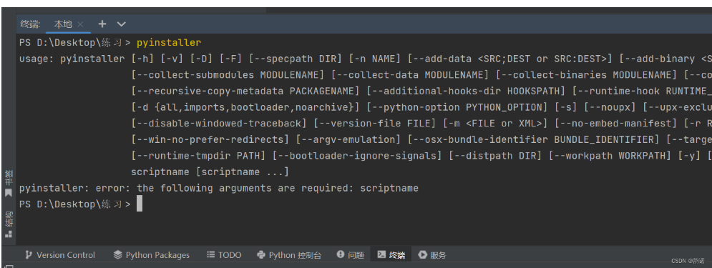The image size is (712, 268).
Task: Click the terminal input cursor at prompt
Action: (x=140, y=204)
